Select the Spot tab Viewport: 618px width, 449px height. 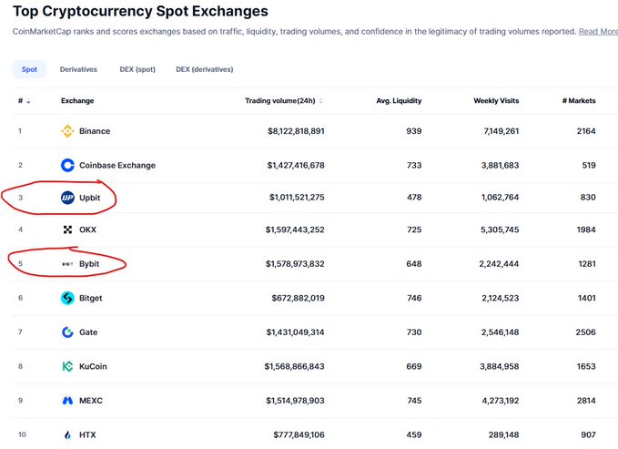point(29,69)
